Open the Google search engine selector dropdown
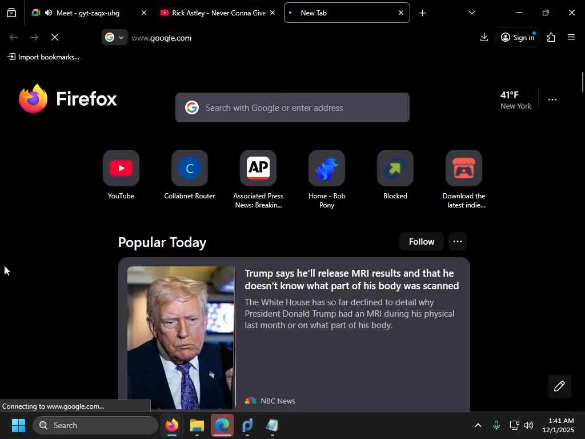The height and width of the screenshot is (439, 585). click(114, 37)
